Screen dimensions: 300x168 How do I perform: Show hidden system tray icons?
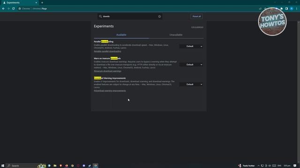tap(258, 166)
